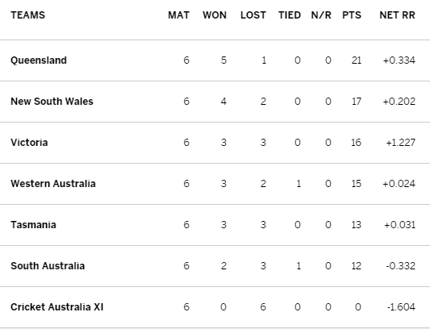This screenshot has height=329, width=430.
Task: Click the N/R column header
Action: click(321, 15)
